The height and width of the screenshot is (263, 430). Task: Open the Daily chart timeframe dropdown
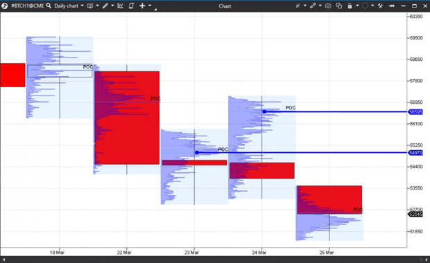click(x=69, y=6)
